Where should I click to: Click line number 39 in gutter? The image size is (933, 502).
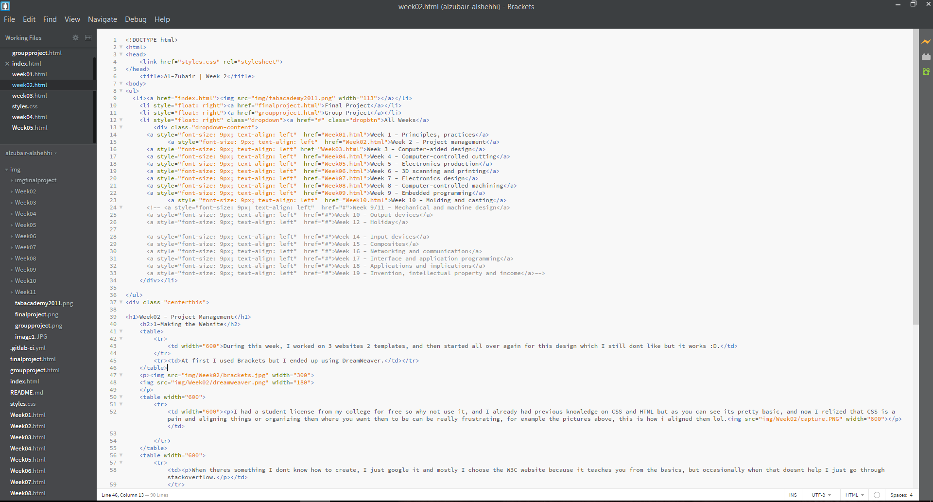point(113,317)
